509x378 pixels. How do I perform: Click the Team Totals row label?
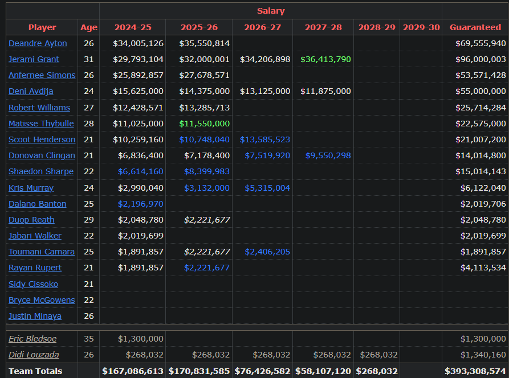(35, 371)
